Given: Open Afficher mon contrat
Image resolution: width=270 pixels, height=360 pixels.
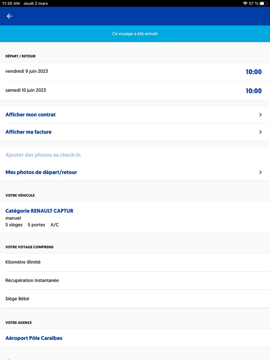Looking at the screenshot, I should click(x=30, y=115).
